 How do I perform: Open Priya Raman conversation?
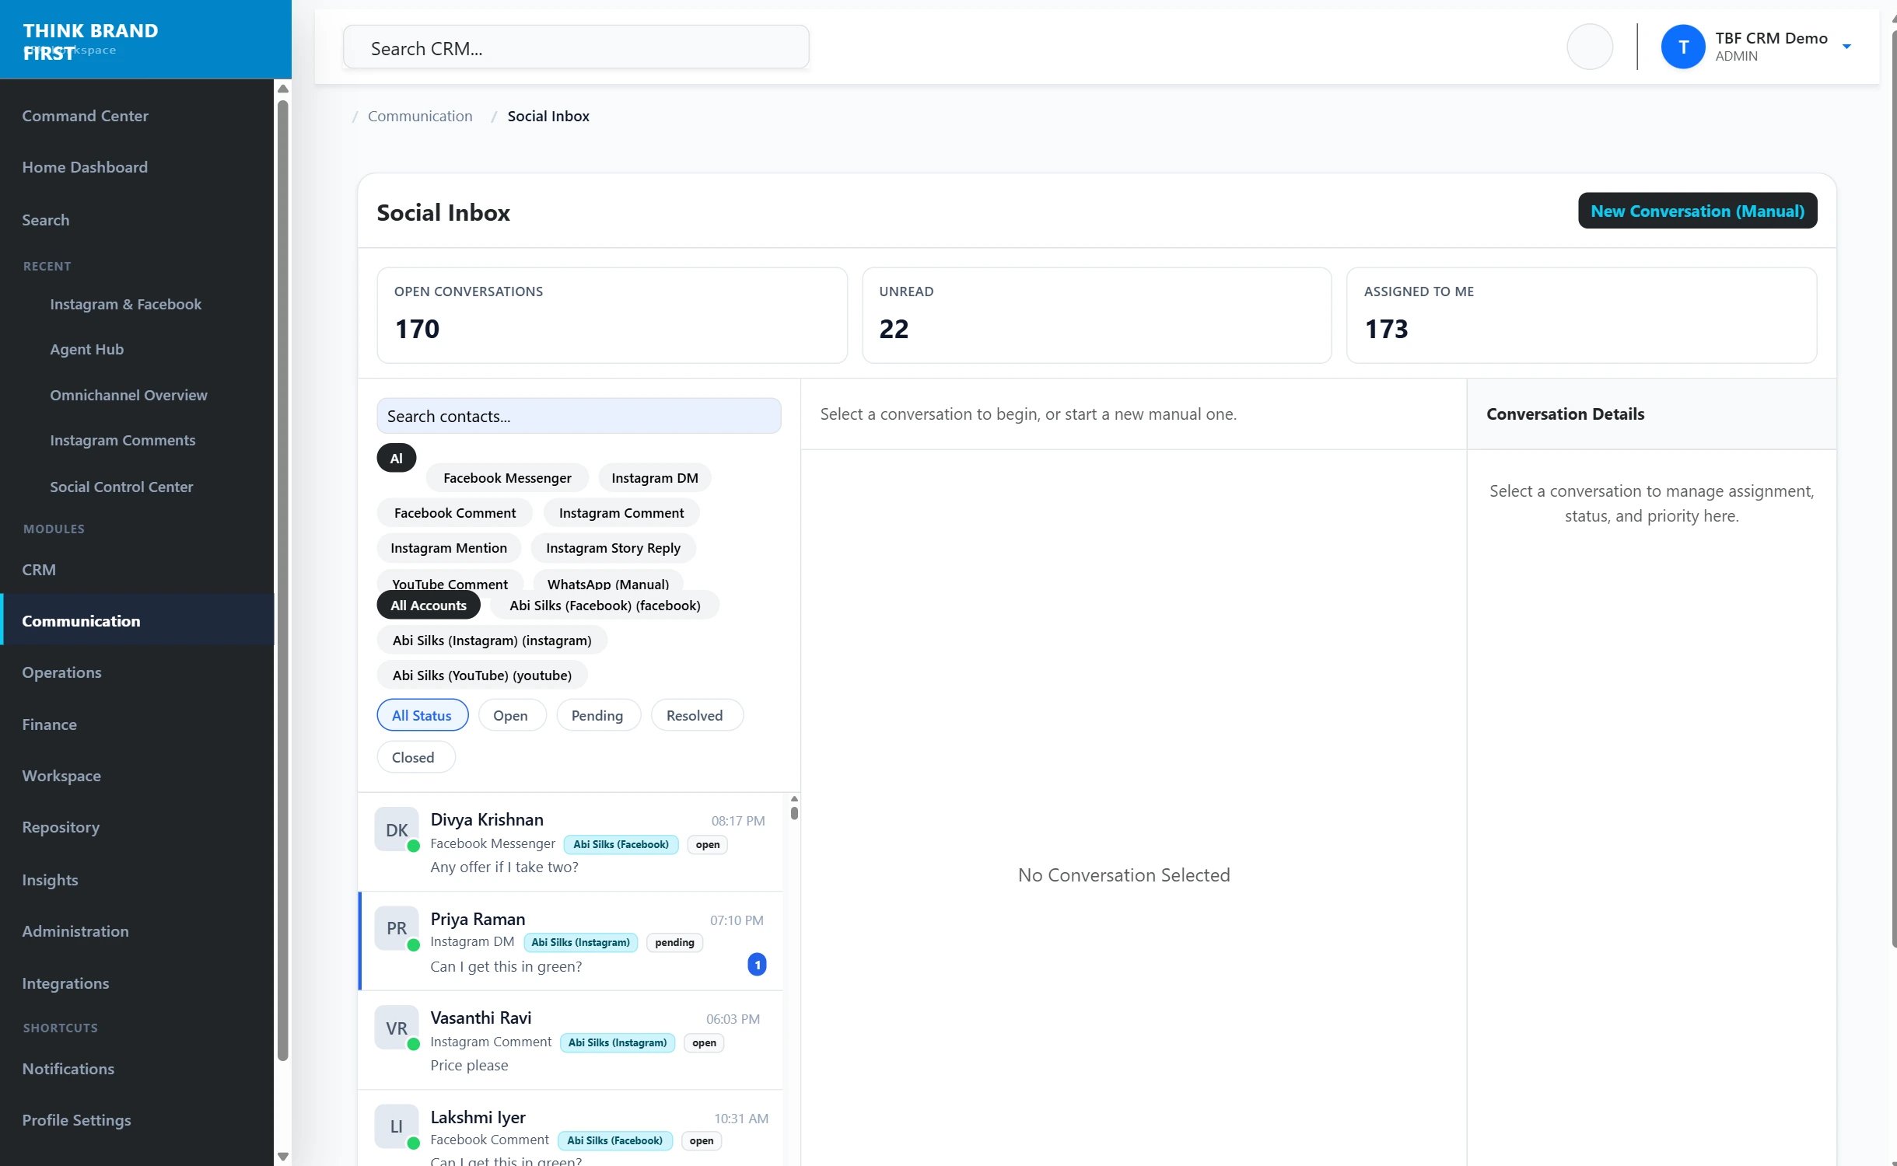[571, 941]
